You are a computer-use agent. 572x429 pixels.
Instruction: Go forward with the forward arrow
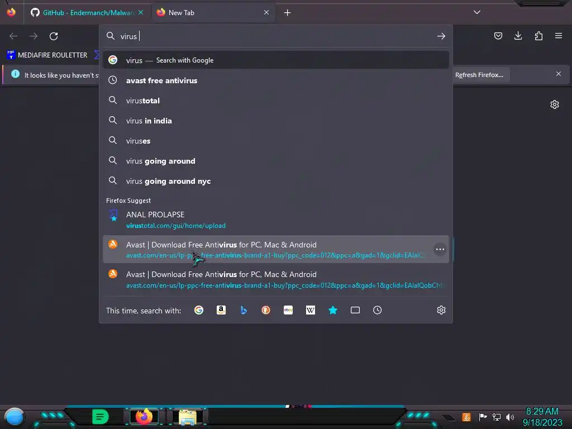pyautogui.click(x=34, y=36)
